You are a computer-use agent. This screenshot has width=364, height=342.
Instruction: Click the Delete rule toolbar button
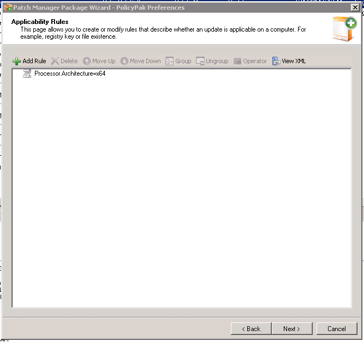pyautogui.click(x=64, y=61)
